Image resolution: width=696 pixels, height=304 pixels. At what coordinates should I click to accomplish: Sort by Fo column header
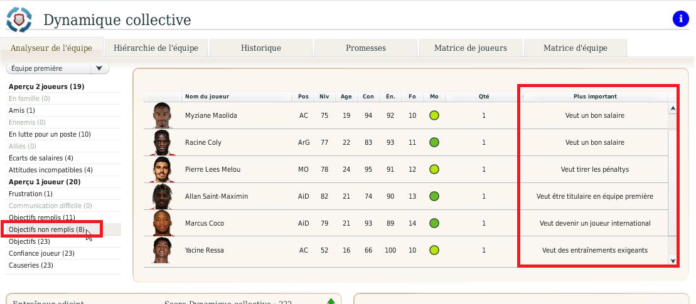[x=412, y=97]
